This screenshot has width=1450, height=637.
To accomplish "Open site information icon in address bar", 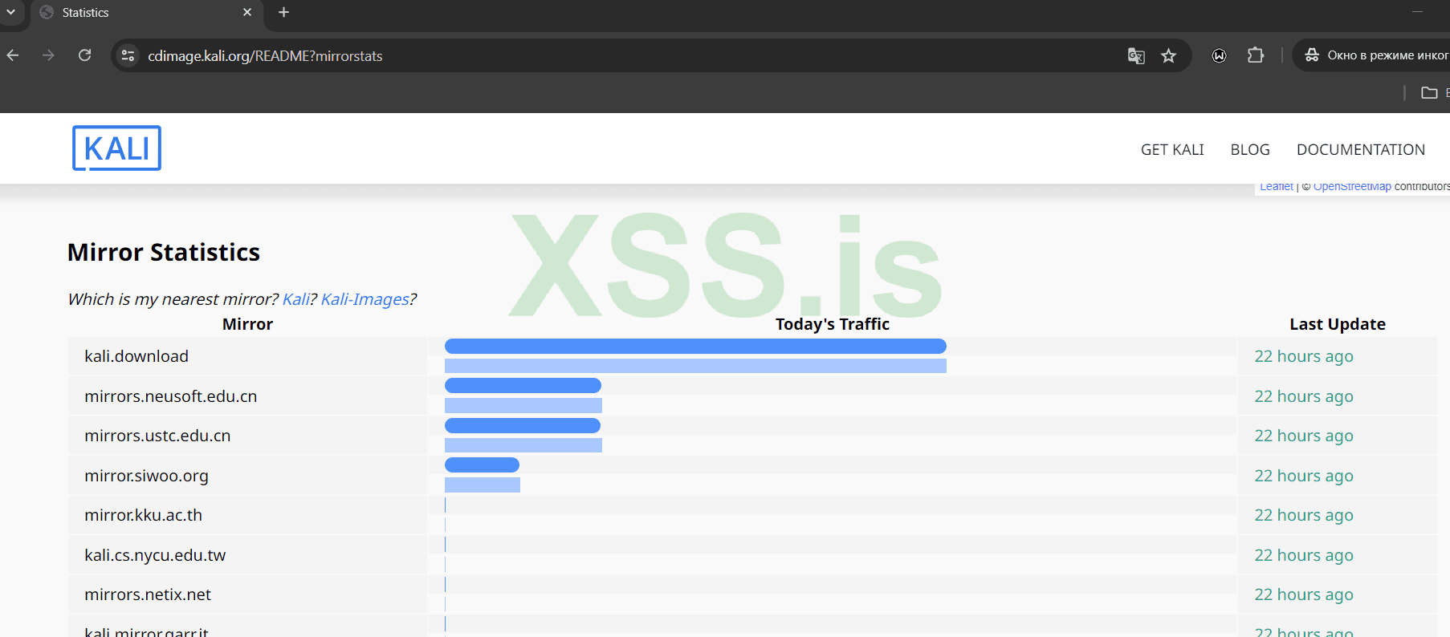I will click(128, 55).
